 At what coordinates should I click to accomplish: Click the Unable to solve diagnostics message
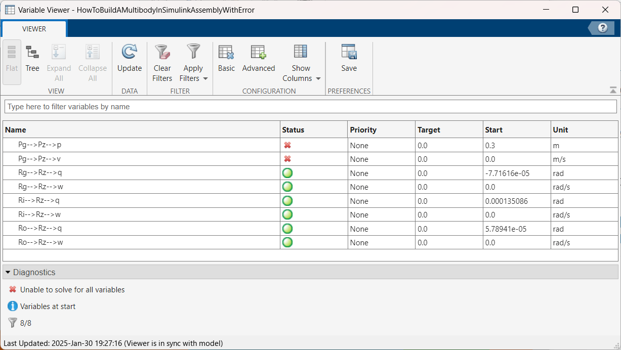click(x=72, y=290)
